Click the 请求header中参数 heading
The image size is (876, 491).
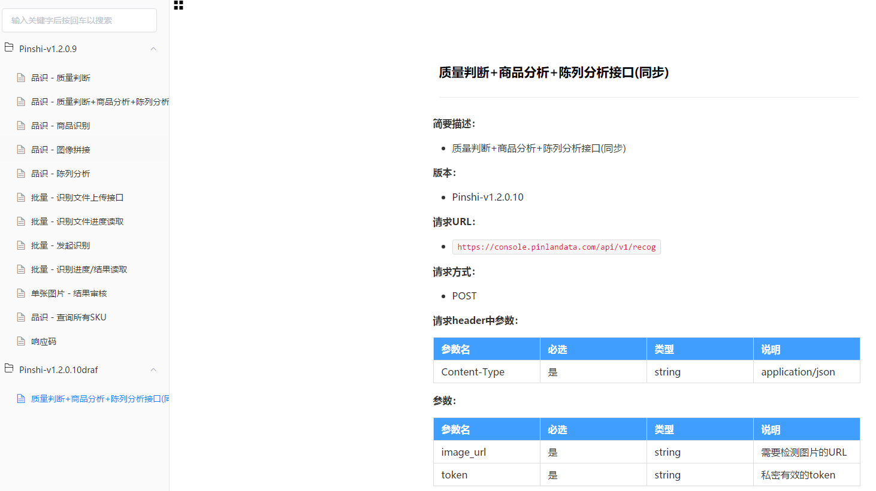pyautogui.click(x=475, y=320)
